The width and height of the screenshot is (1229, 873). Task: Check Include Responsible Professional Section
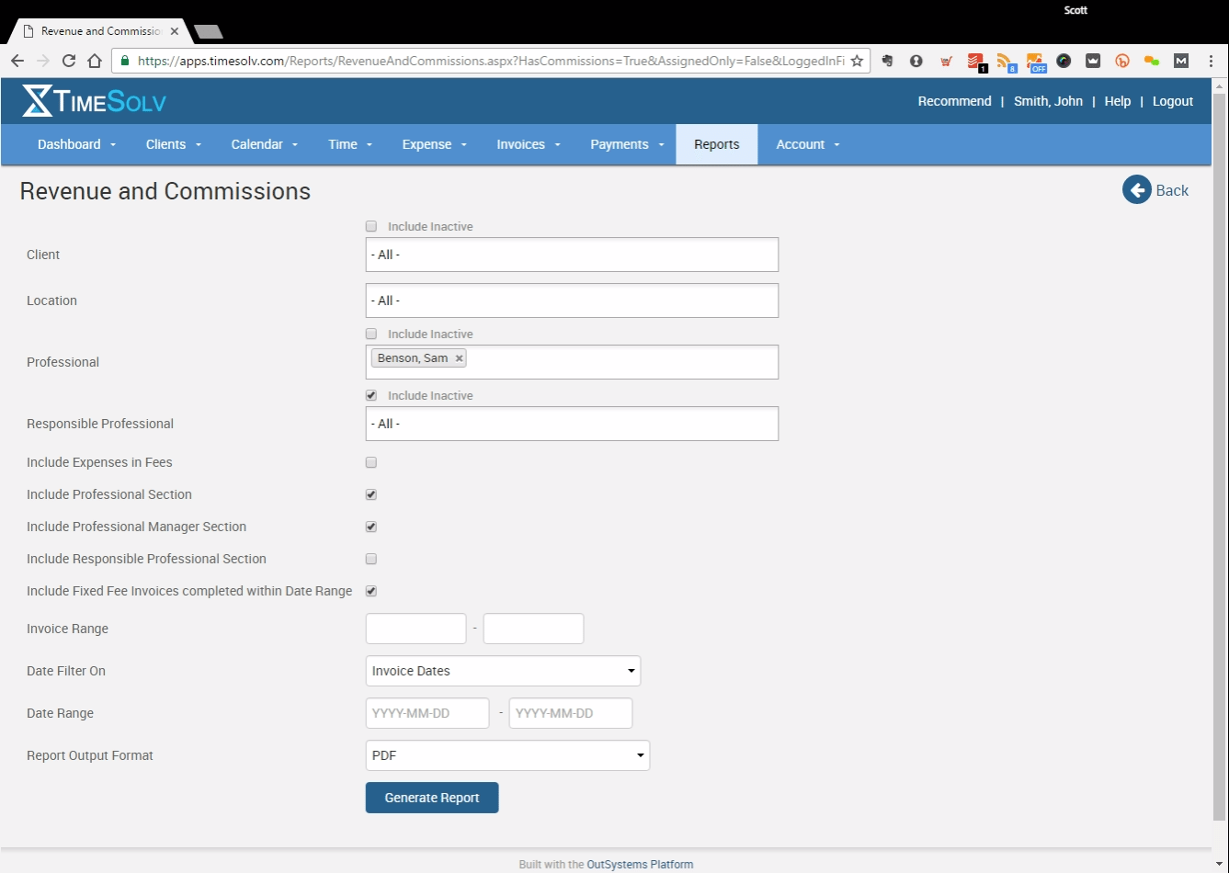coord(371,559)
